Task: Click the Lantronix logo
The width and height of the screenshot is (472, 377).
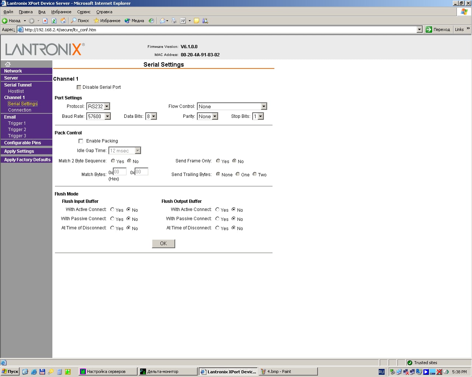Action: pyautogui.click(x=45, y=49)
